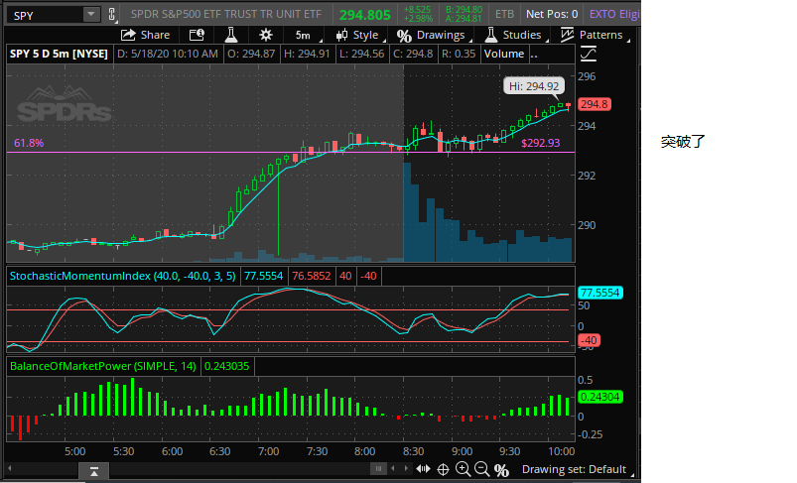Image resolution: width=797 pixels, height=483 pixels.
Task: Click the Net Pos: 0 indicator
Action: [x=552, y=15]
